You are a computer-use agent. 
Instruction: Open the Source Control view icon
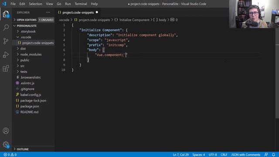(x=6, y=41)
